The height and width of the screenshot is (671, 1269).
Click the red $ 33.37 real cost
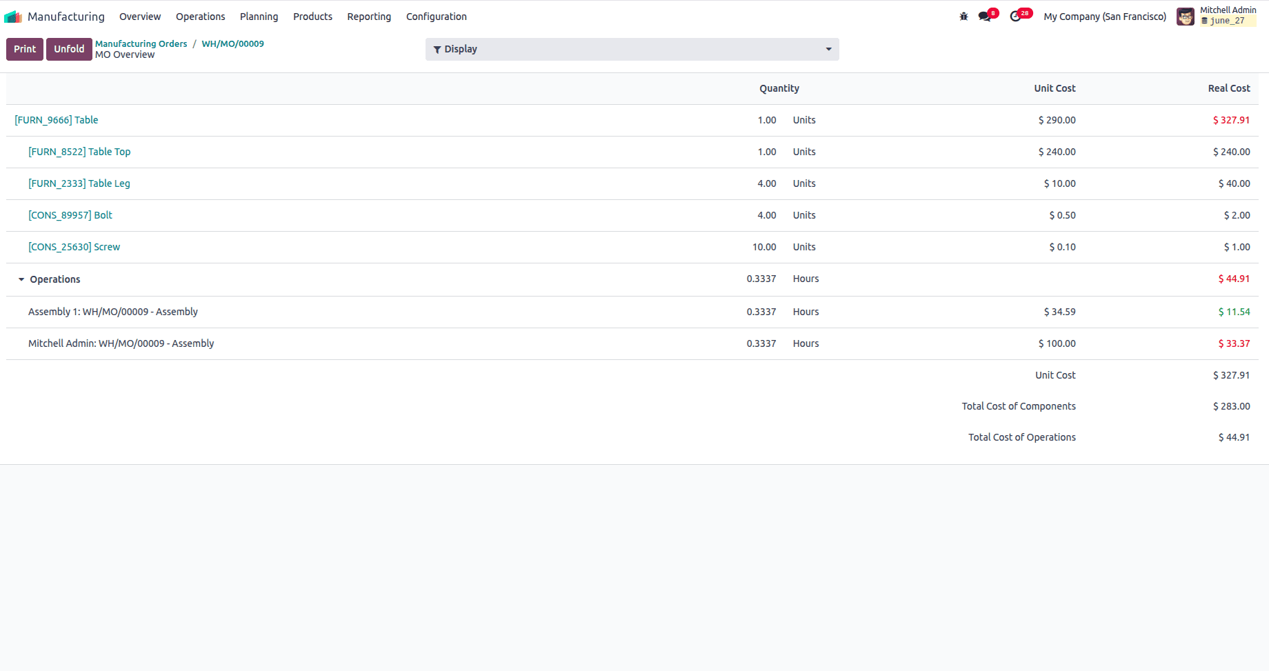pos(1234,343)
